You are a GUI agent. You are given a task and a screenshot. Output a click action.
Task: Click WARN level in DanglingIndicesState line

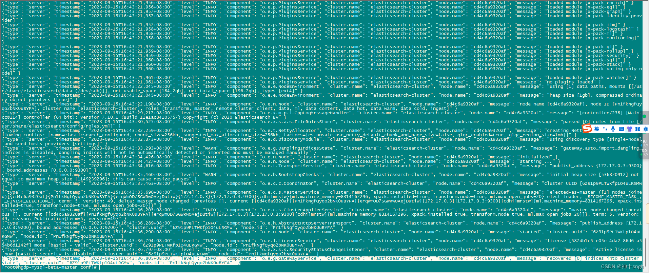[x=211, y=148]
